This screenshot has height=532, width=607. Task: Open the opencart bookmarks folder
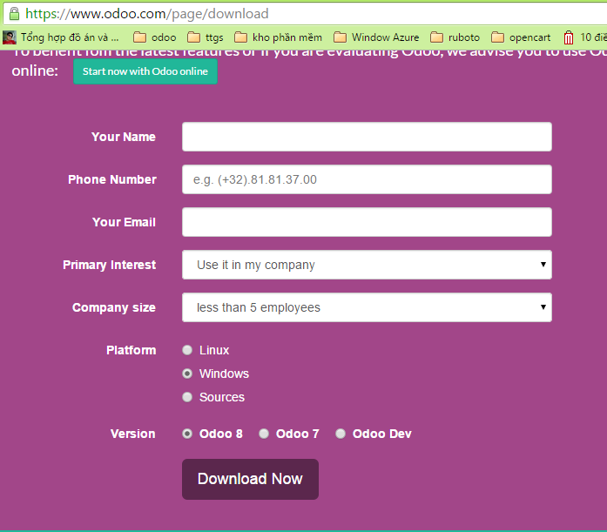tap(521, 37)
